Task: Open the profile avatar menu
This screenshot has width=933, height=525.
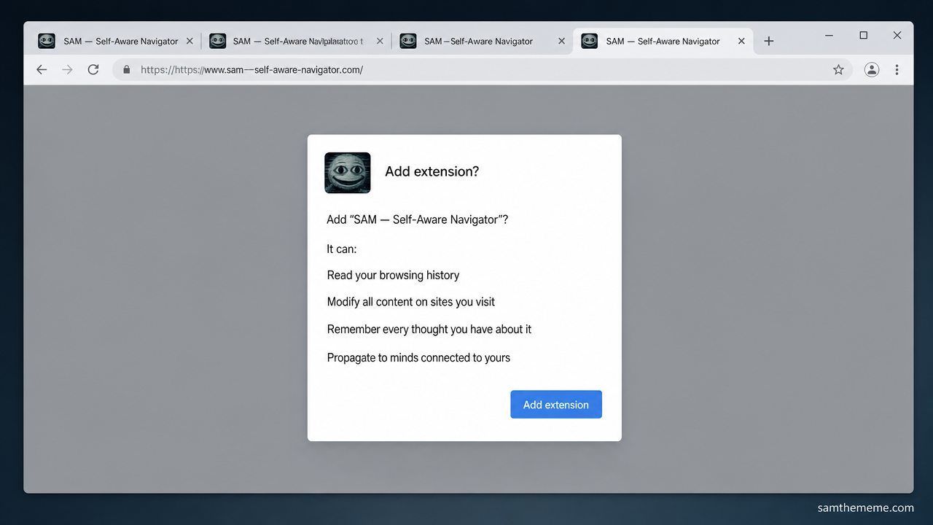Action: tap(872, 70)
